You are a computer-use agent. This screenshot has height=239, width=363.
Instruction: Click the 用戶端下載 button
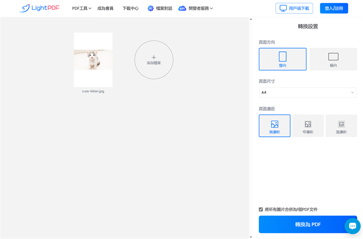294,8
